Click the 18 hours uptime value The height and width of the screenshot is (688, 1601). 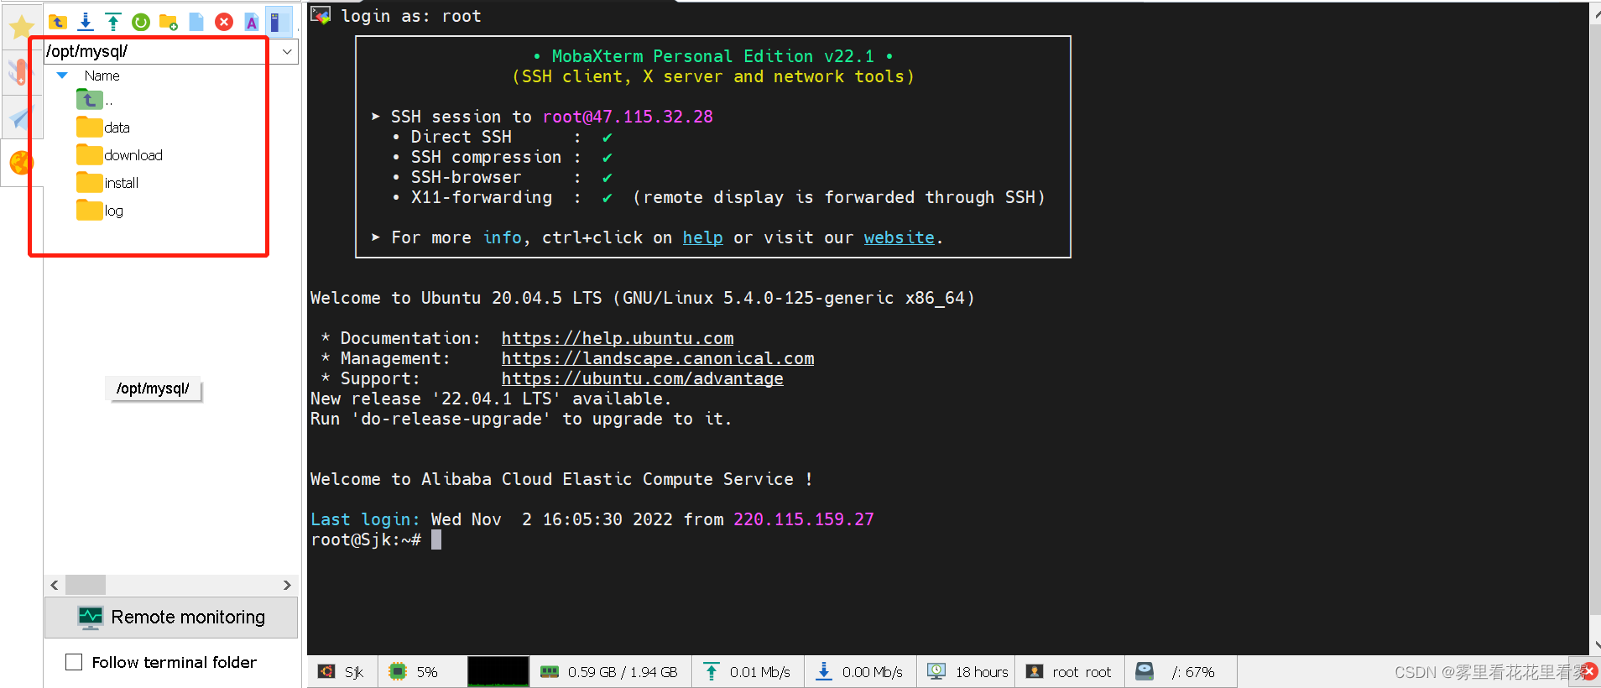click(x=982, y=672)
